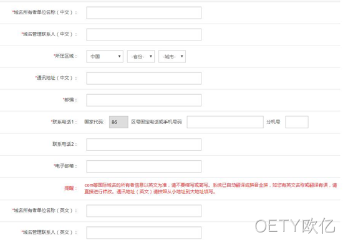This screenshot has width=343, height=240.
Task: Focus the 区号固定电话或手机号码 phone number field
Action: pos(225,122)
